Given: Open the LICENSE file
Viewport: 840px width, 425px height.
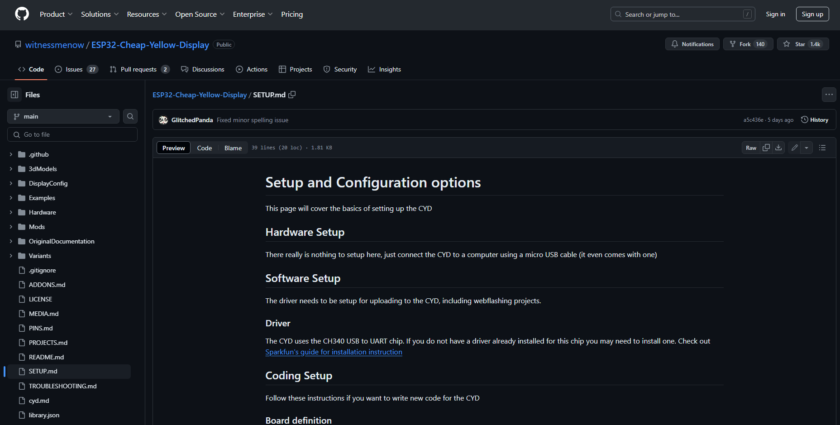Looking at the screenshot, I should click(x=40, y=299).
